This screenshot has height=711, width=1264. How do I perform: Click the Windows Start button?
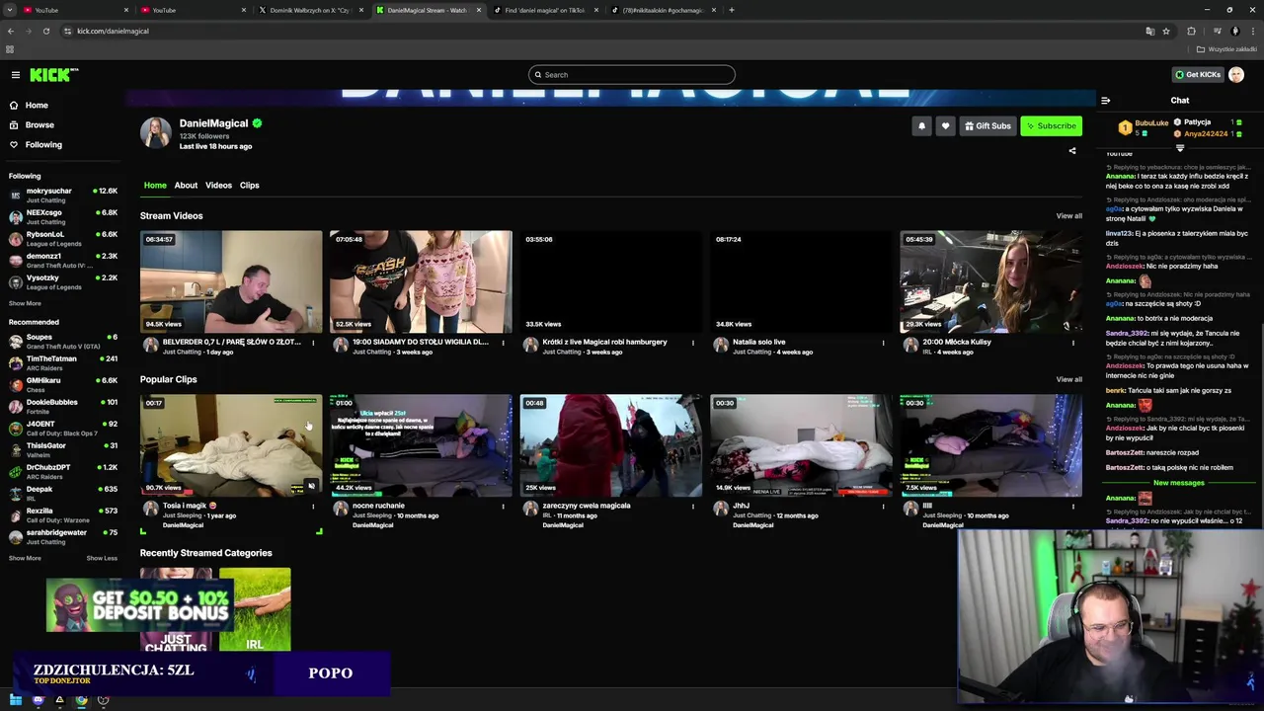(16, 700)
